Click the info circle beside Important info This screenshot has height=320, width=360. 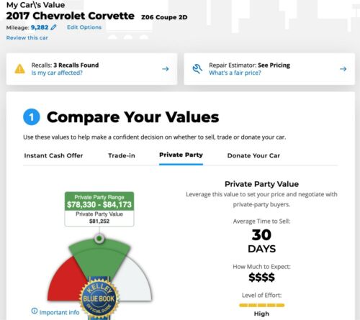35,311
